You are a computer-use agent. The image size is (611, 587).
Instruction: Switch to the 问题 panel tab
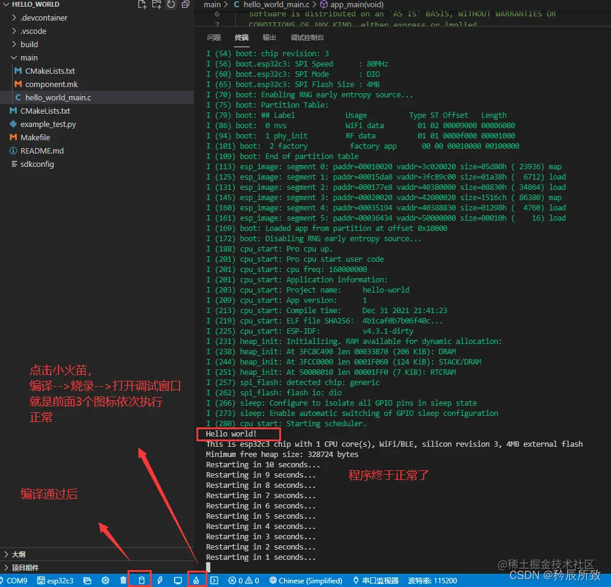214,37
